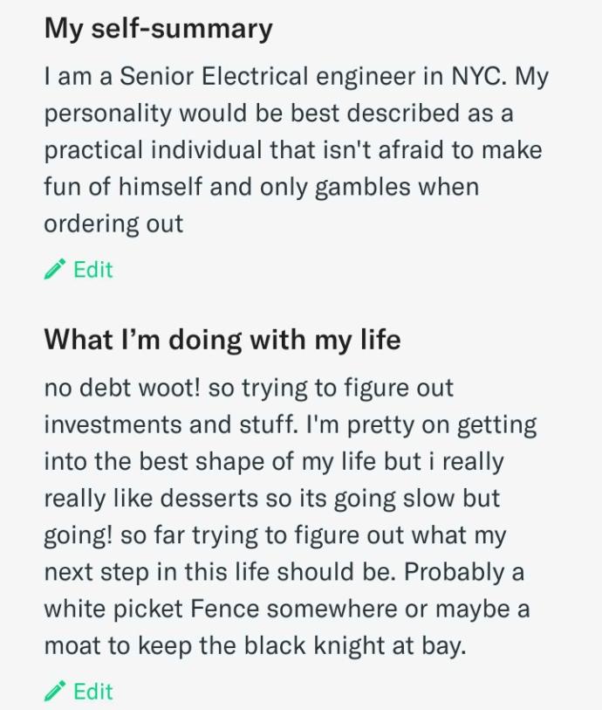The image size is (602, 710).
Task: Click the word 'personality' in the summary
Action: [x=107, y=114]
